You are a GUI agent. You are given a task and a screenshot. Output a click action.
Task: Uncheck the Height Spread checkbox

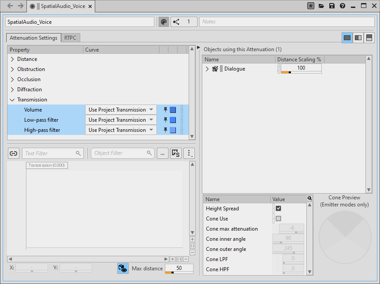[278, 209]
